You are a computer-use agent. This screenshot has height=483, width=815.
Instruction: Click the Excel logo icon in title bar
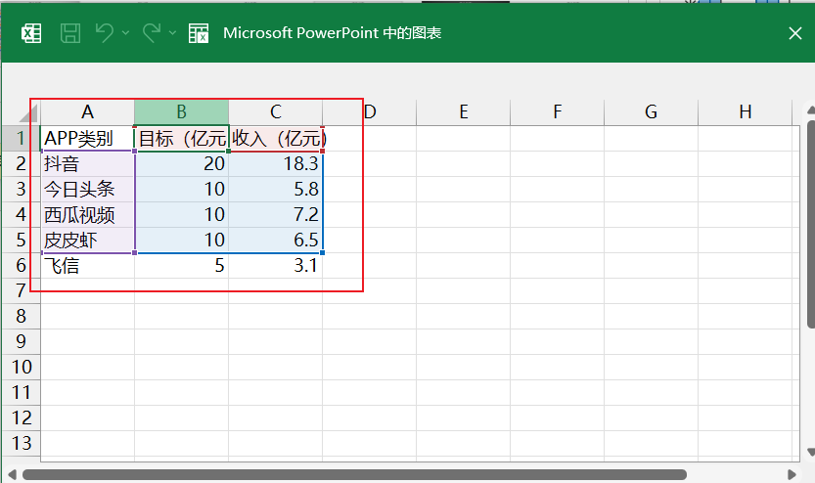click(31, 33)
